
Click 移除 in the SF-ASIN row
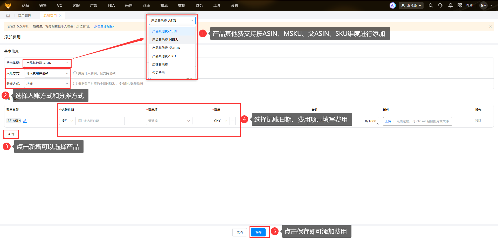478,121
